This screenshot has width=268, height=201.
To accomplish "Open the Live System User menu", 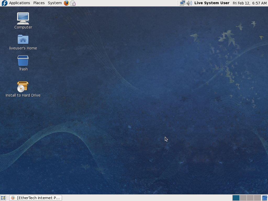I will 212,3.
